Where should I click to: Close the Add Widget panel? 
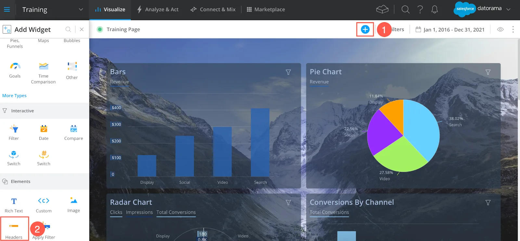click(82, 29)
